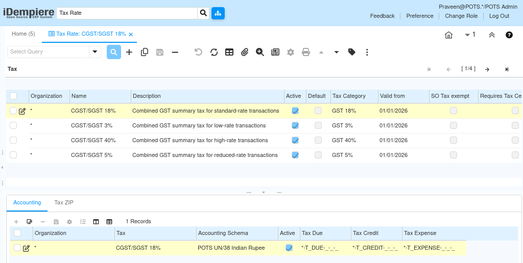This screenshot has height=263, width=523.
Task: Click the global search magnifier icon
Action: coord(203,13)
